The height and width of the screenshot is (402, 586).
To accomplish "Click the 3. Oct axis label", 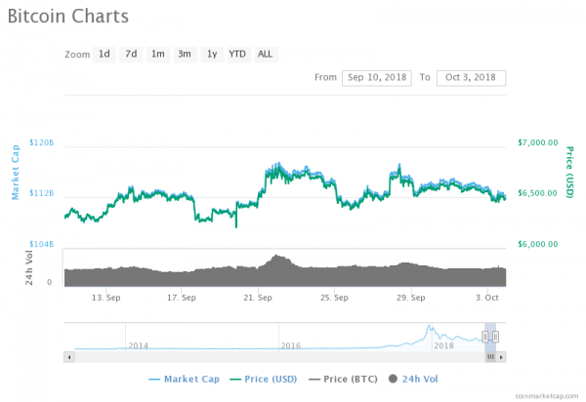I will (487, 298).
